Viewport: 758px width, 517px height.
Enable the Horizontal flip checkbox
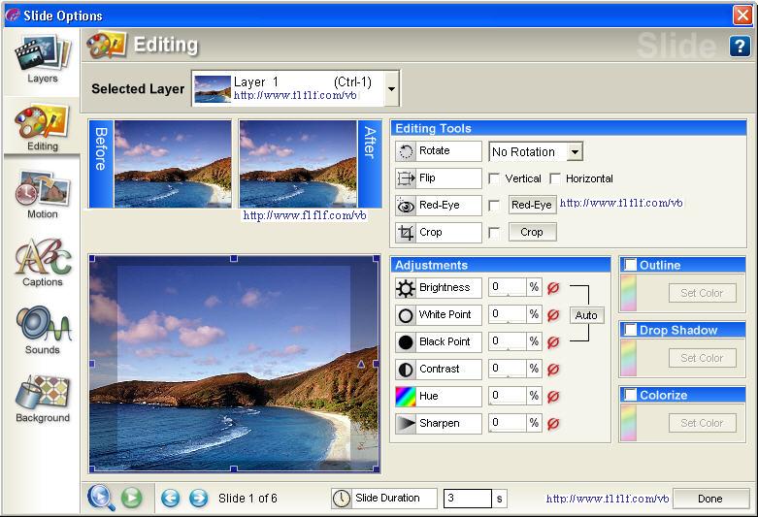[x=555, y=178]
